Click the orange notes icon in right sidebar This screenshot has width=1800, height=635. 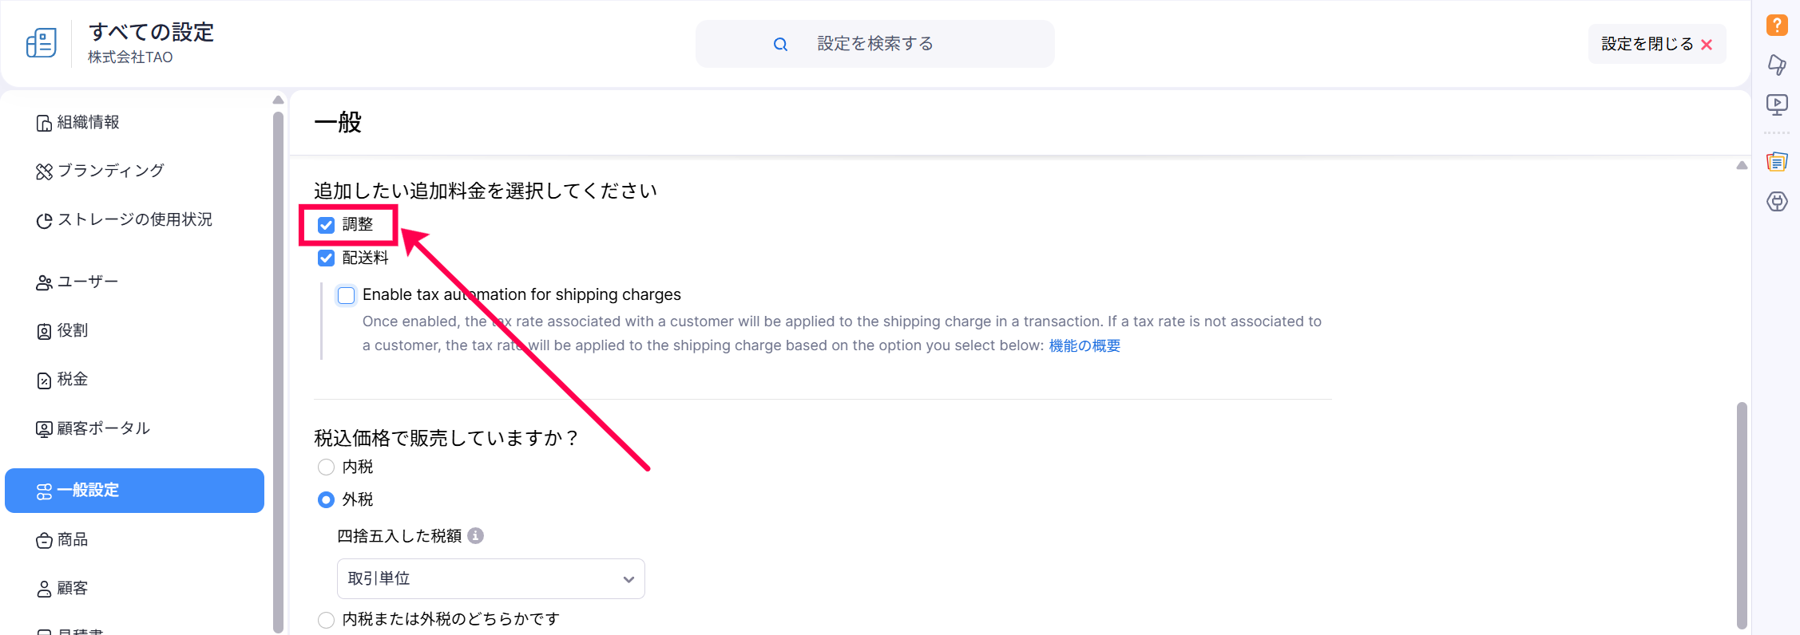coord(1777,162)
